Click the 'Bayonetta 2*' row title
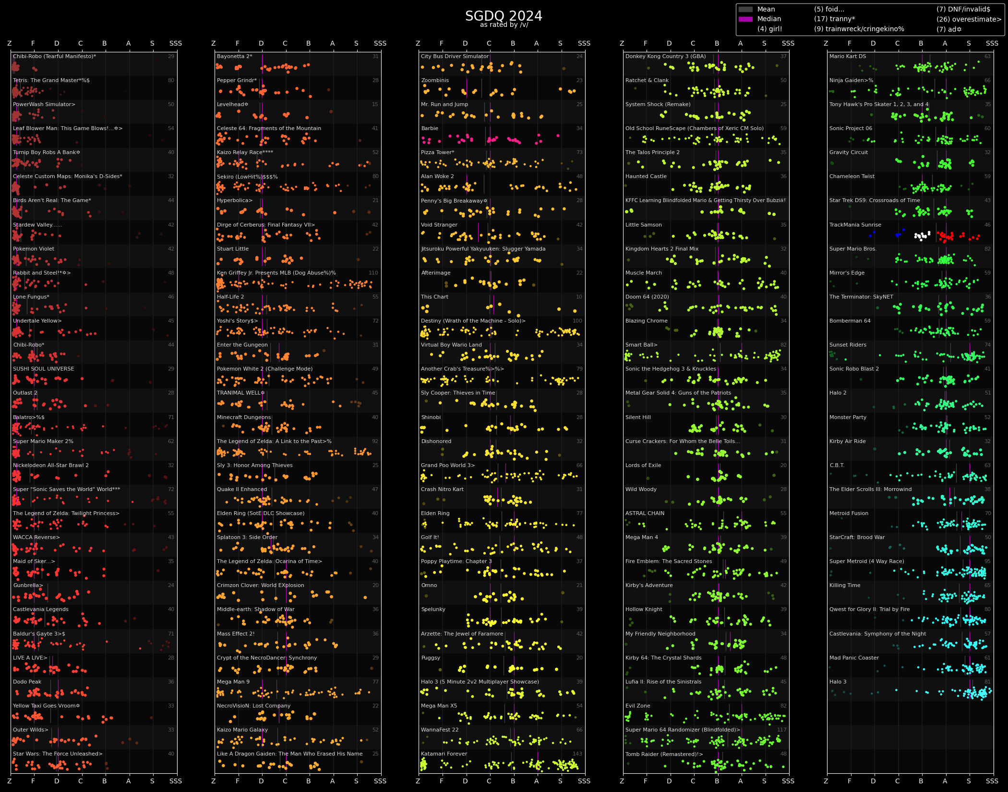Viewport: 1008px width, 792px height. (234, 56)
